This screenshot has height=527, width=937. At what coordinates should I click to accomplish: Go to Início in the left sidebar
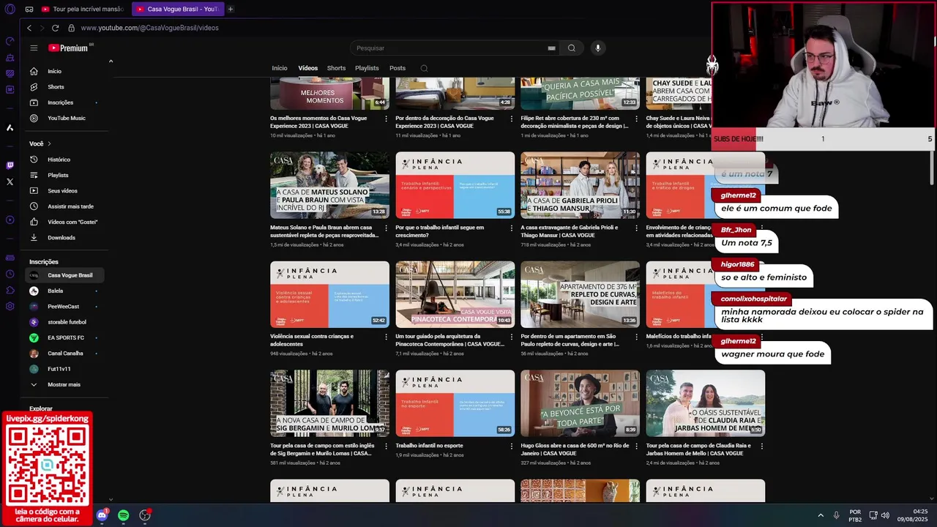(64, 71)
